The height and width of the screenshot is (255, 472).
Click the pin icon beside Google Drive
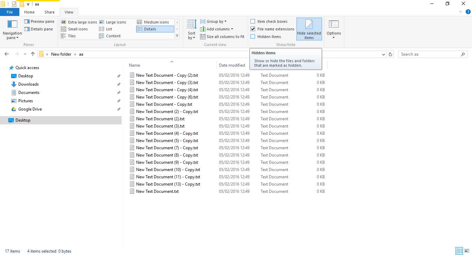tap(119, 109)
